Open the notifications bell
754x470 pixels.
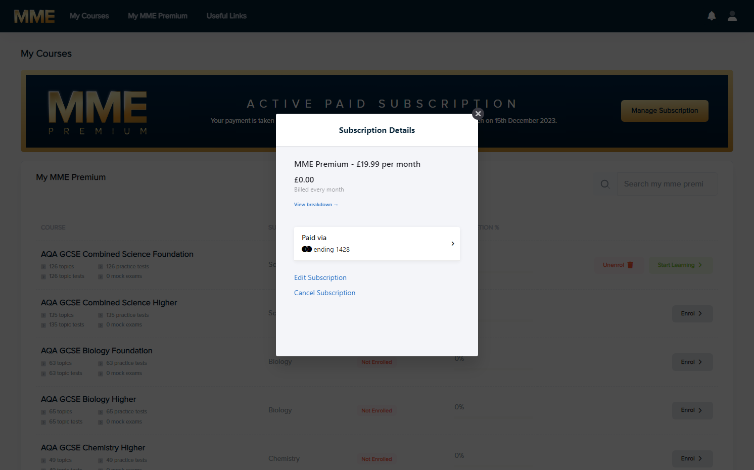(x=712, y=16)
